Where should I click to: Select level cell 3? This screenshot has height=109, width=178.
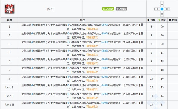9,44
